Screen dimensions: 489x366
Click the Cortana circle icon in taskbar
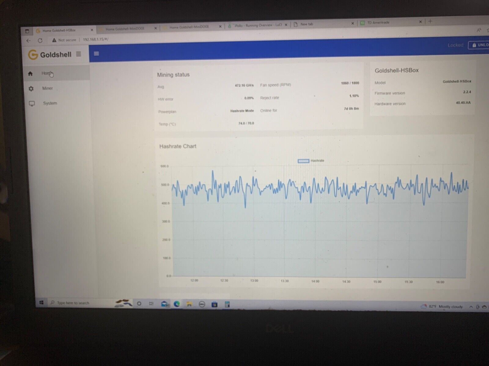pyautogui.click(x=139, y=303)
